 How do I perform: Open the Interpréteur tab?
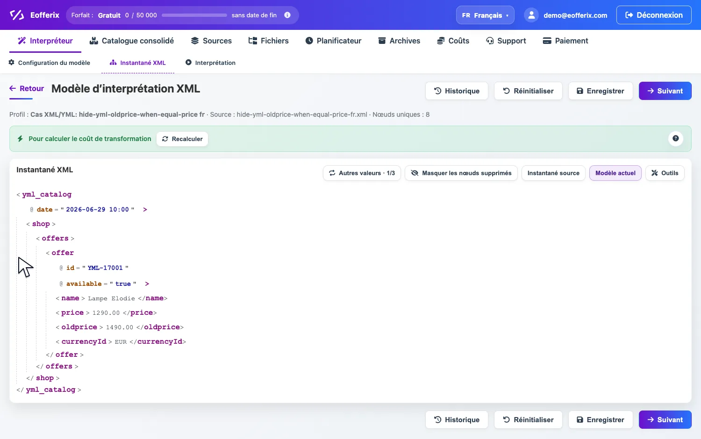click(x=45, y=41)
